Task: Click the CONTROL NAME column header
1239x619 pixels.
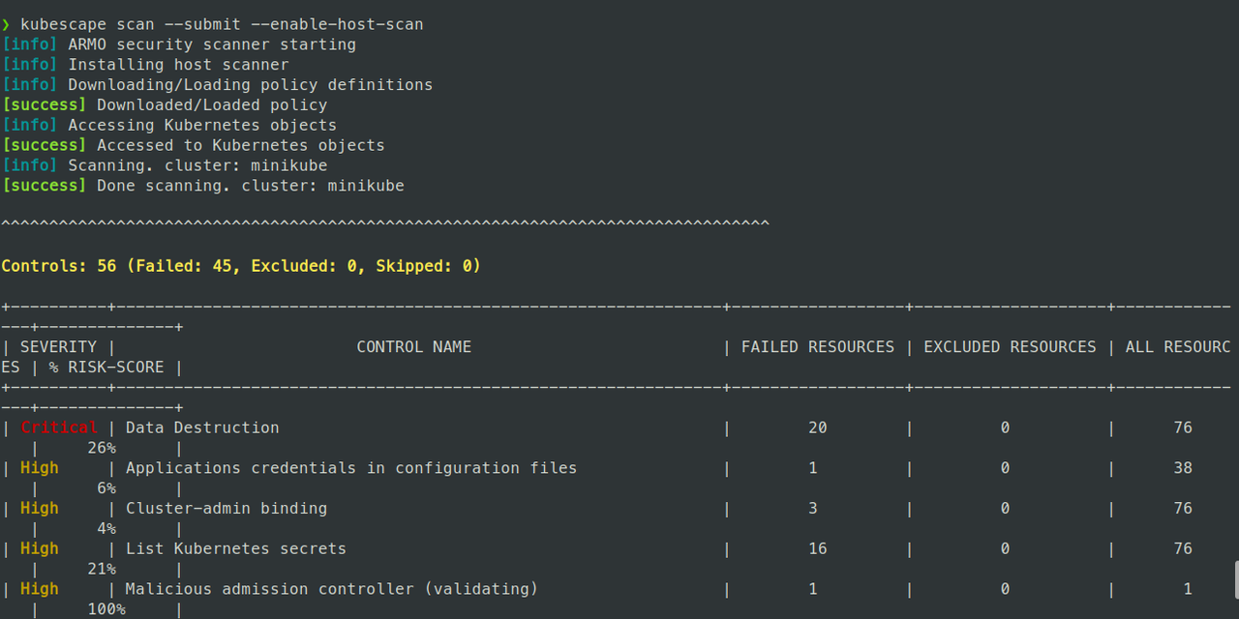Action: (414, 347)
